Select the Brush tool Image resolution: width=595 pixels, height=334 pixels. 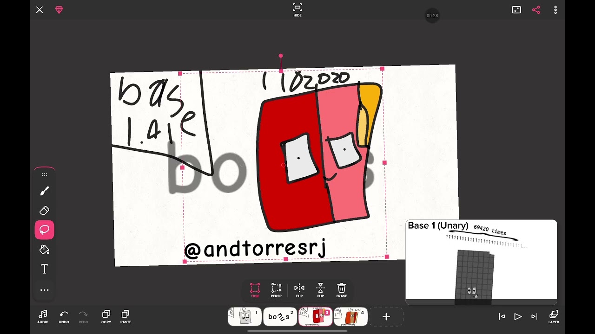[x=45, y=191]
